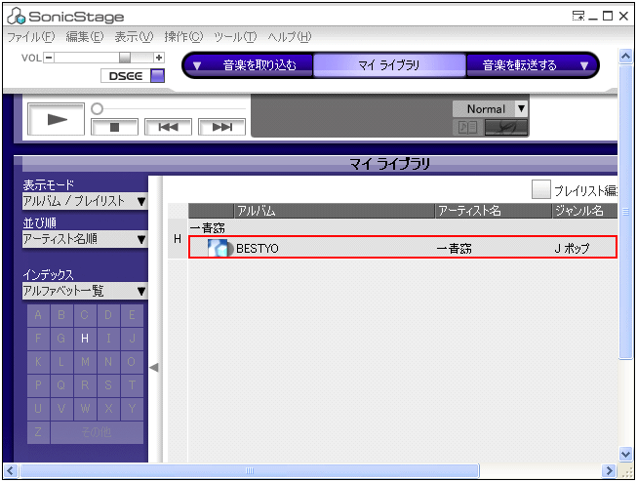Select index letter K
Image resolution: width=637 pixels, height=482 pixels.
pos(38,362)
